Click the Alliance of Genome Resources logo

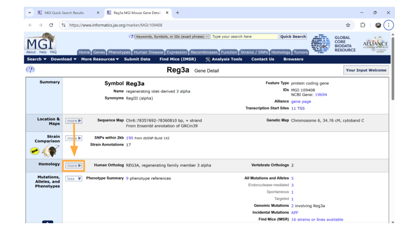(375, 44)
